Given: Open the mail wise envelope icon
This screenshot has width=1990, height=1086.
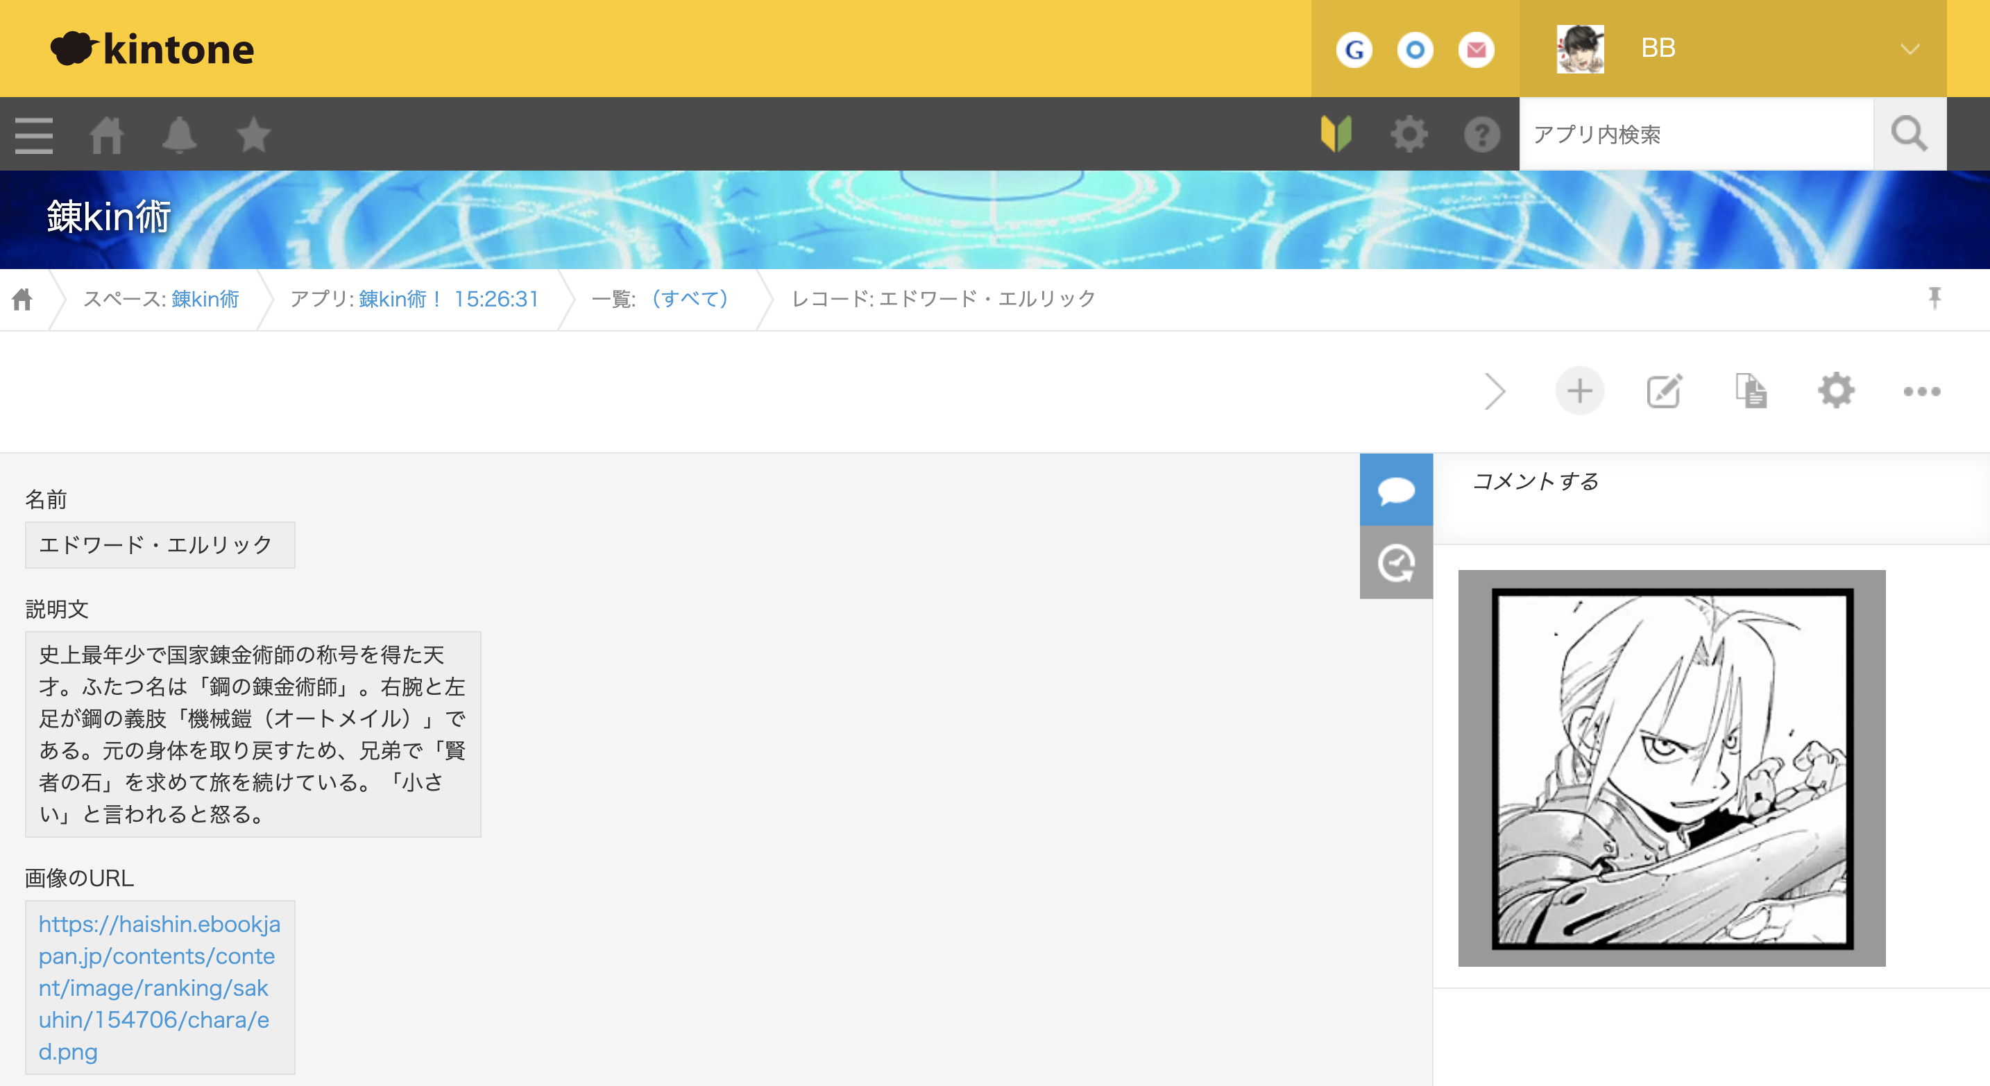Looking at the screenshot, I should [1476, 49].
